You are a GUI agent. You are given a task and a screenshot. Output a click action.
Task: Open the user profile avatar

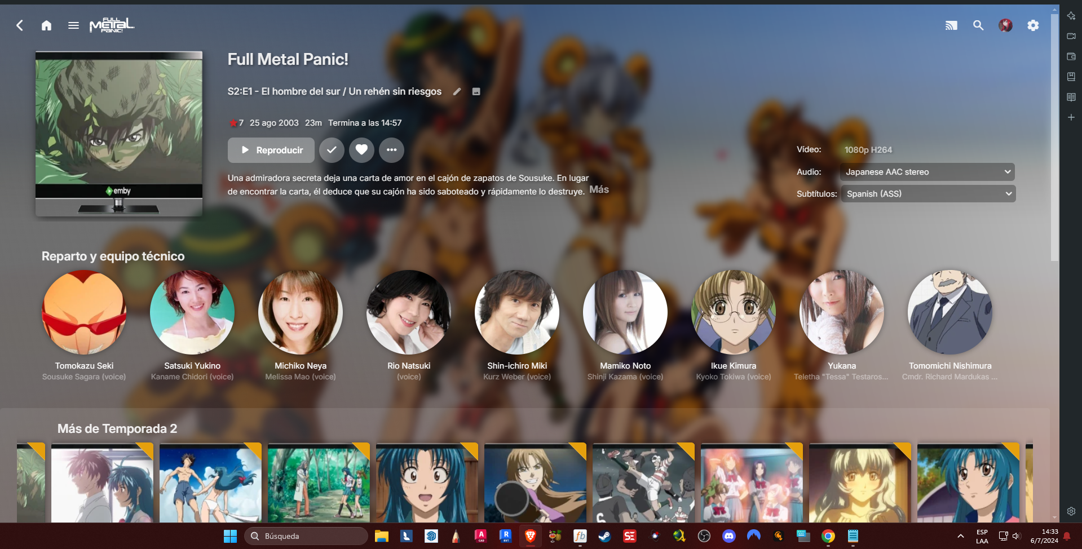click(1005, 25)
